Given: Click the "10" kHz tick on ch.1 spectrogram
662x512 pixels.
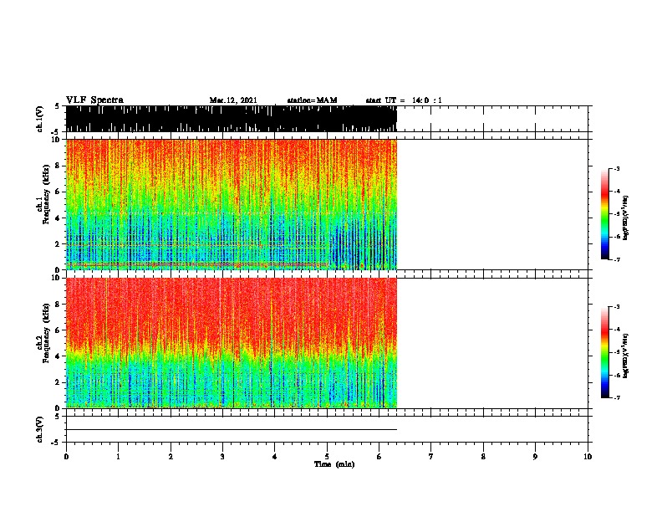Looking at the screenshot, I should tap(55, 140).
